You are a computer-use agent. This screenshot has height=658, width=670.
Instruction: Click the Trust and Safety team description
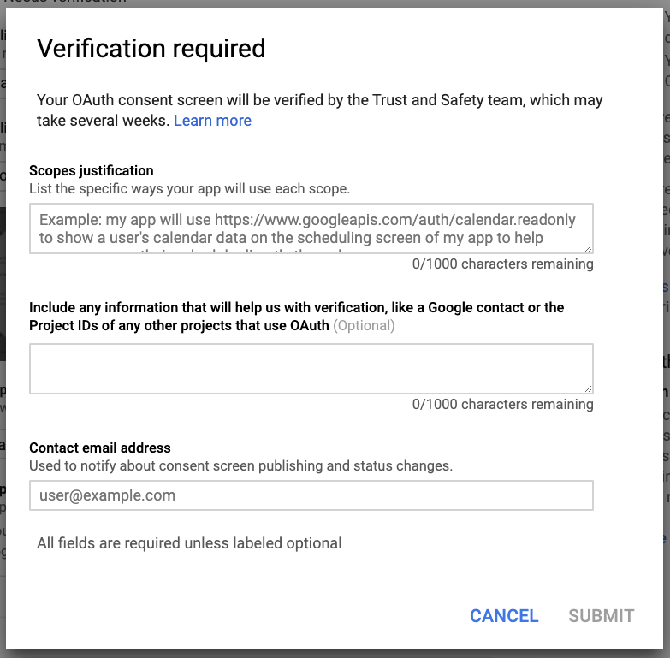coord(319,101)
